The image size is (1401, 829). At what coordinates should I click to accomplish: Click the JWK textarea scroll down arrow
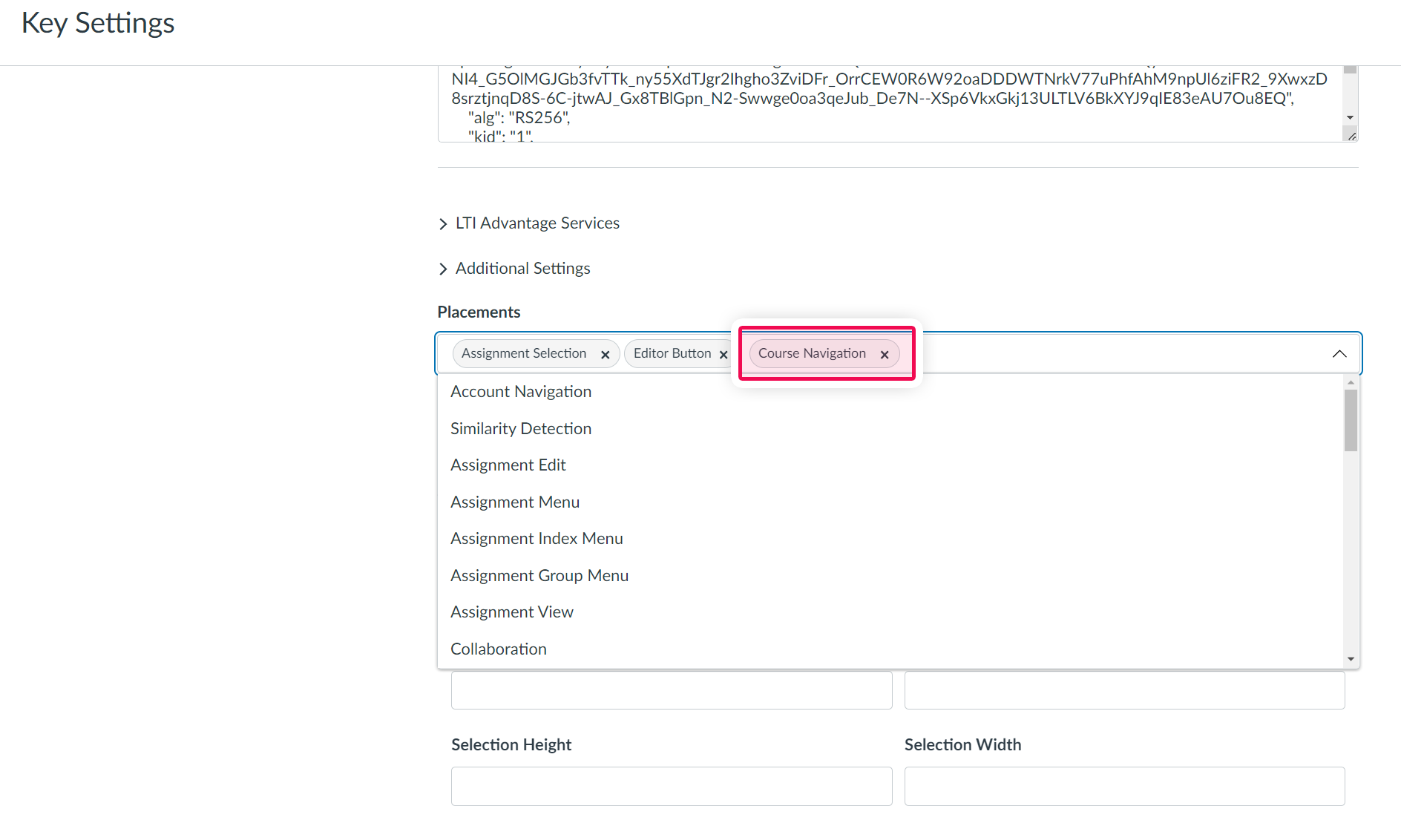point(1351,118)
